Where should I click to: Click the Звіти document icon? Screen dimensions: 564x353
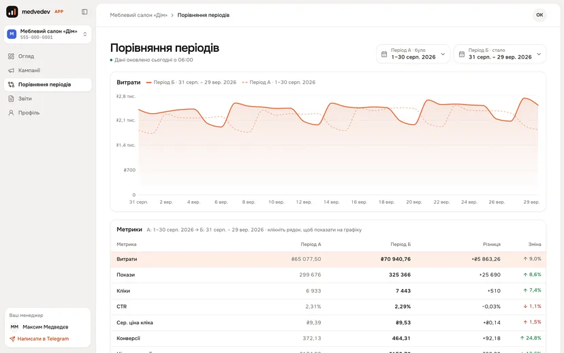[x=11, y=99]
